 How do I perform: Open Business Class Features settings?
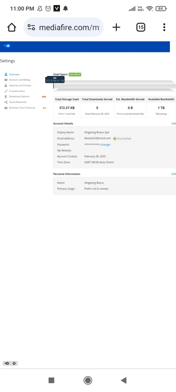[22, 108]
